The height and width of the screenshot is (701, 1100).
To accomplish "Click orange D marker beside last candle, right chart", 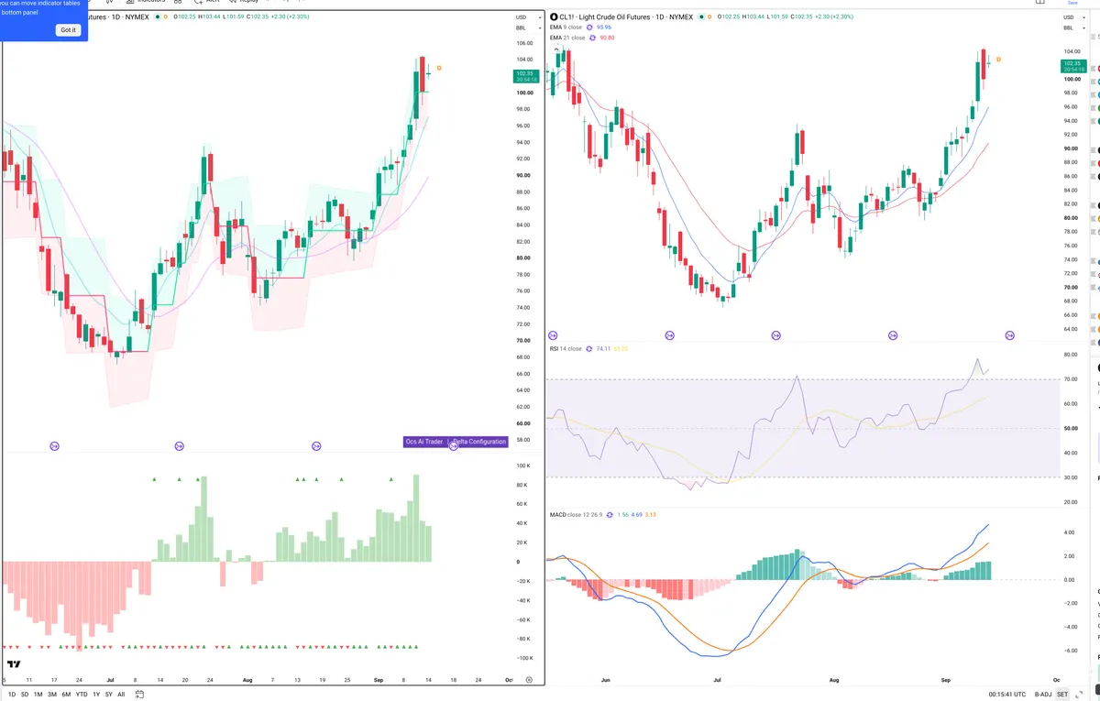I will 998,60.
